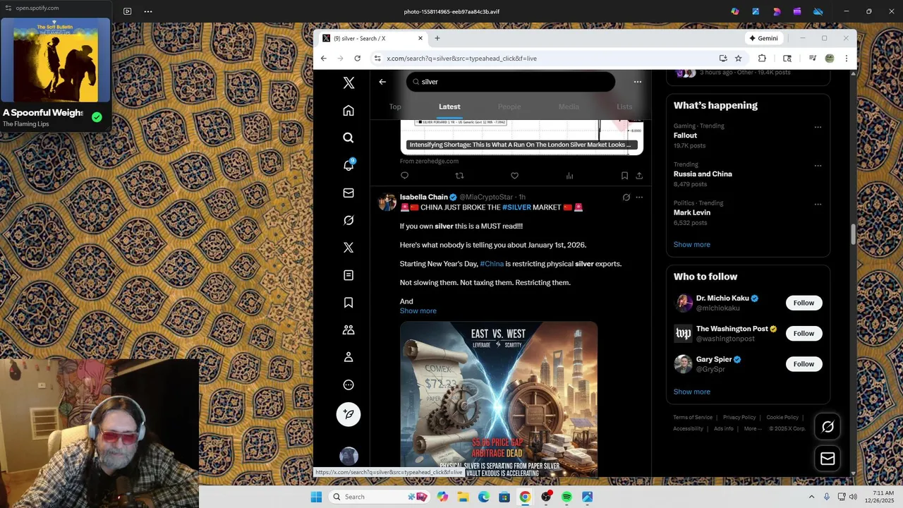Open footer More dropdown link
The height and width of the screenshot is (508, 903).
753,429
